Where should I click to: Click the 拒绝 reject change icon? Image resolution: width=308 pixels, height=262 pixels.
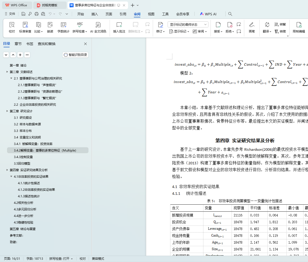click(230, 25)
